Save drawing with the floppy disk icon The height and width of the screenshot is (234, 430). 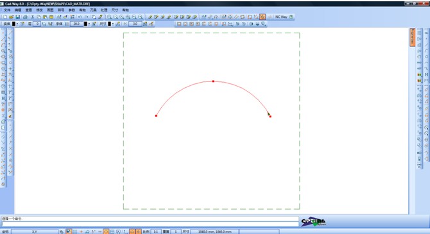(x=17, y=17)
